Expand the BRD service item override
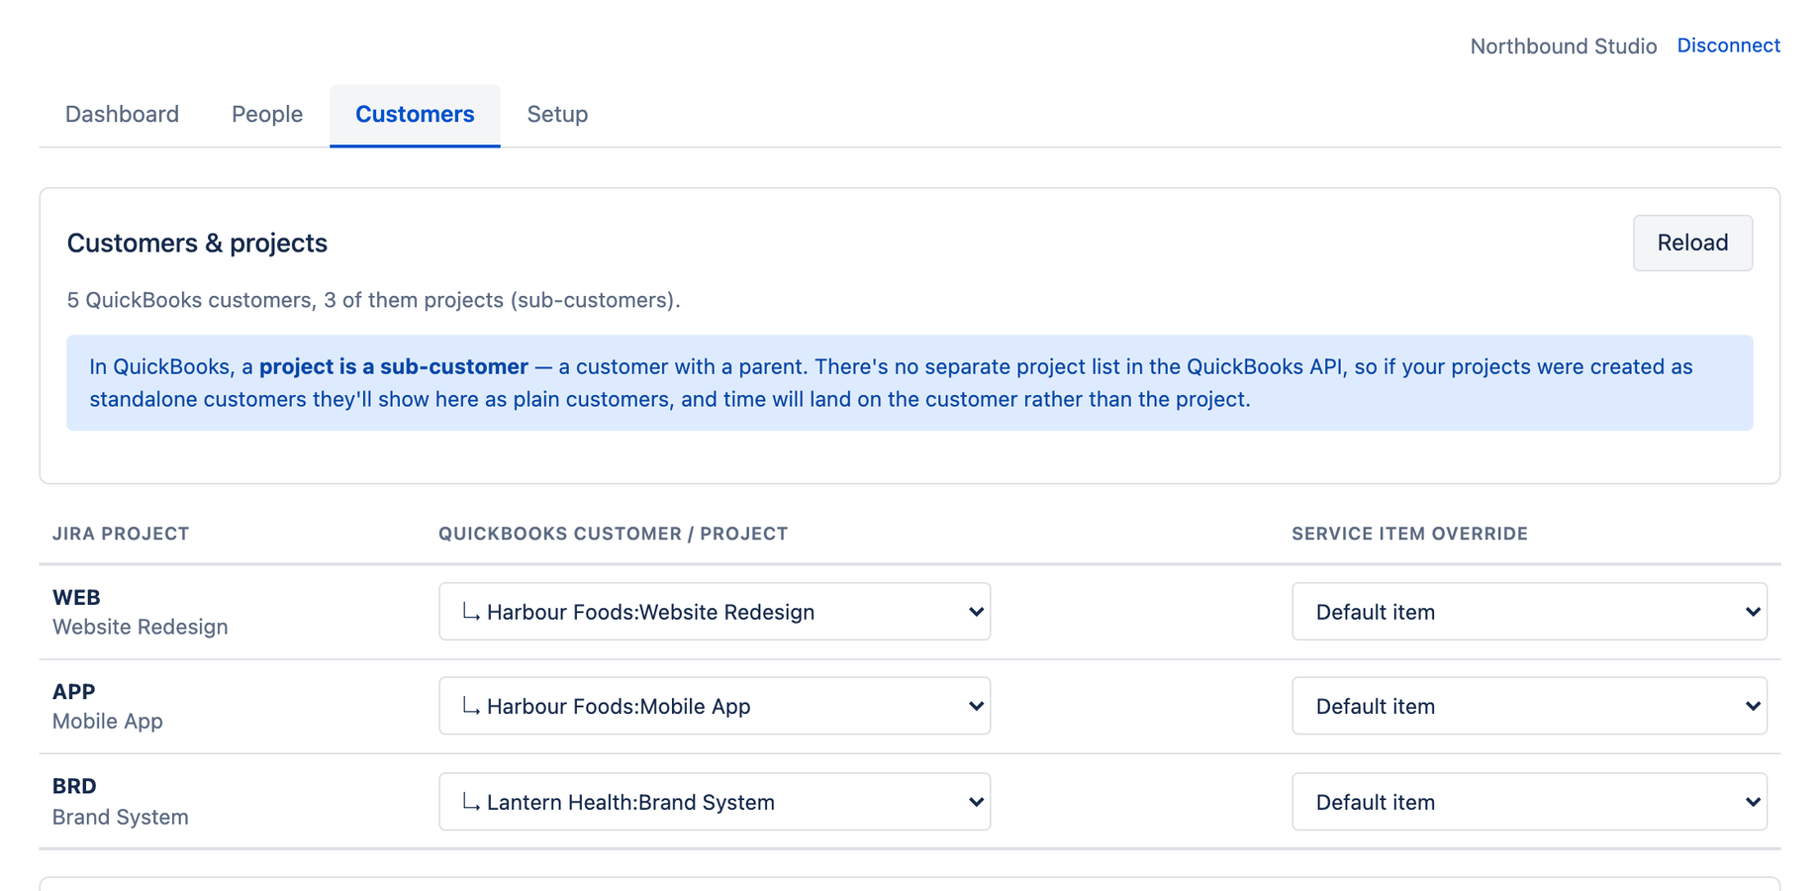Viewport: 1820px width, 891px height. [x=1529, y=802]
